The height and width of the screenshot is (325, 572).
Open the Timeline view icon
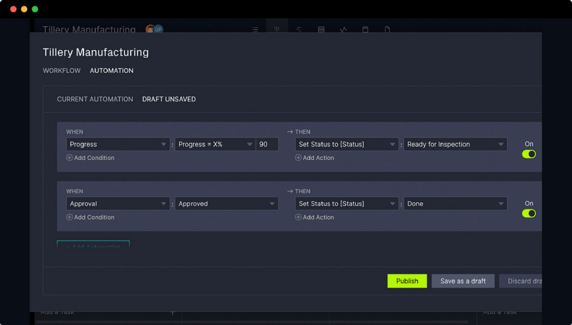point(299,29)
